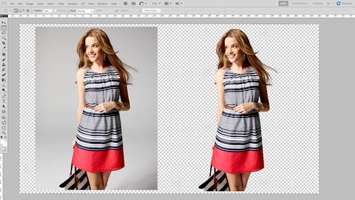Choose Add to Selection mode

click(20, 10)
